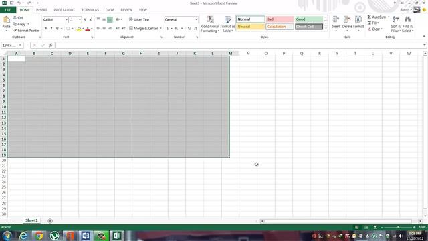Screen dimensions: 428x241
Task: Apply the Bad cell style
Action: 280,19
